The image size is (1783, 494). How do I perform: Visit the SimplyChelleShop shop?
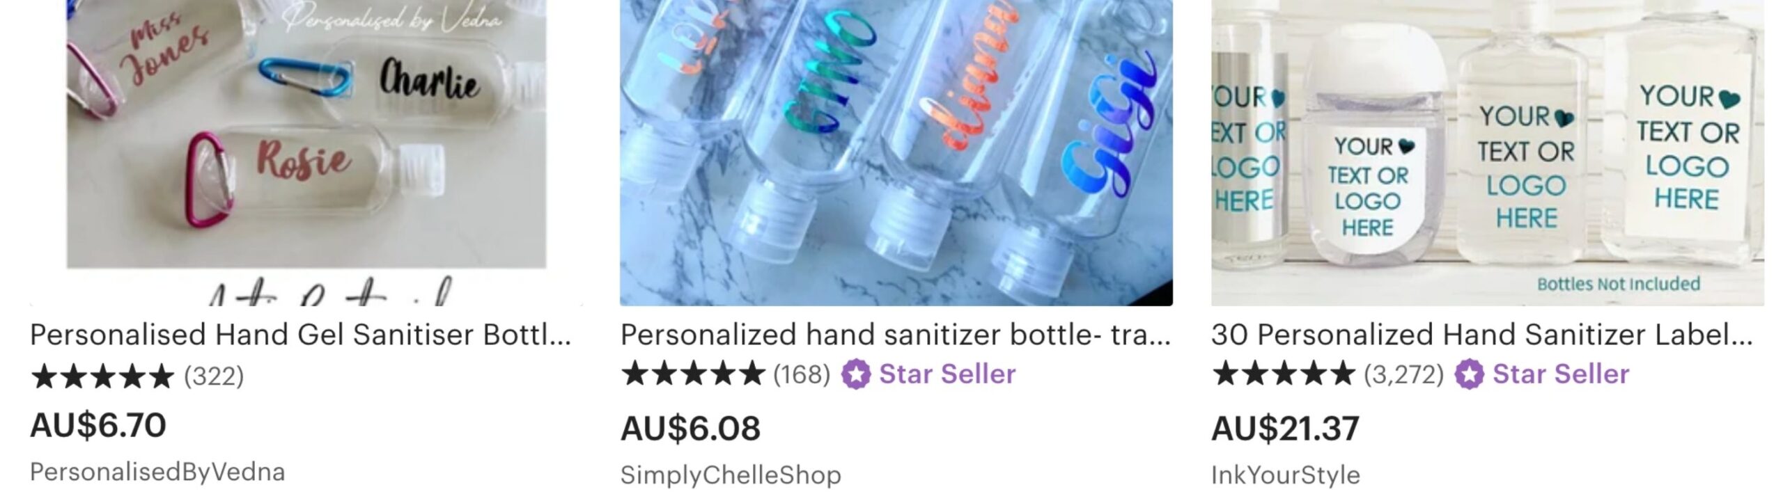click(731, 475)
